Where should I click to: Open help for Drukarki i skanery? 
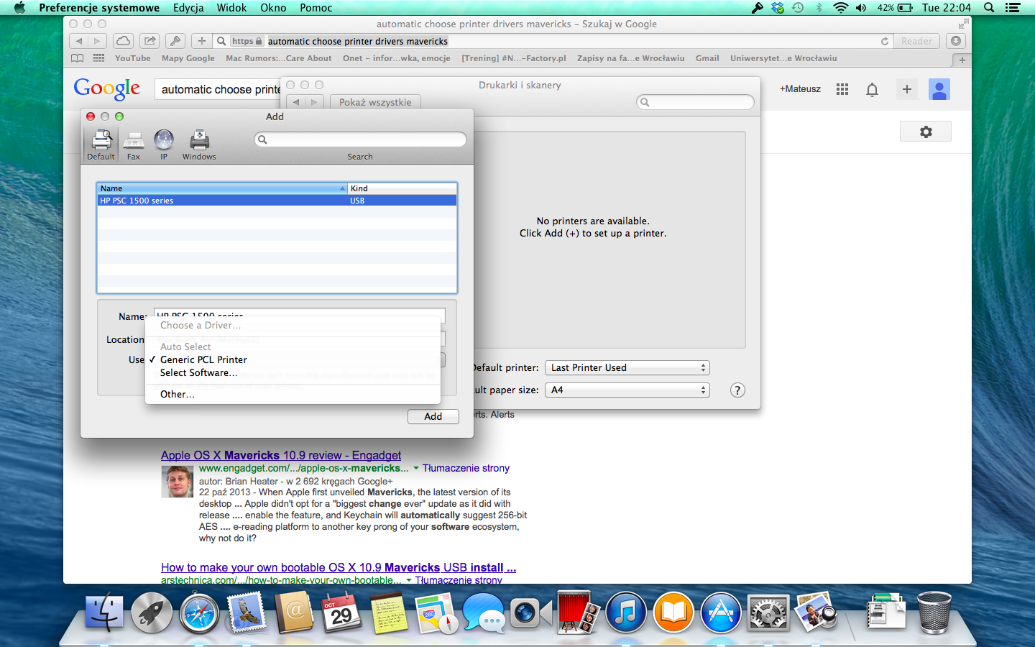[737, 390]
